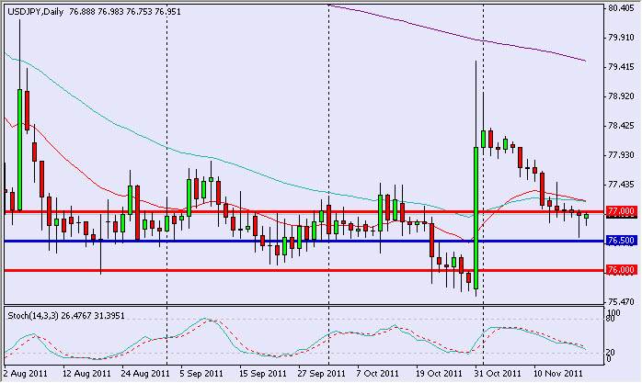This screenshot has width=642, height=383.
Task: Select the red 76.000 price label
Action: click(621, 270)
